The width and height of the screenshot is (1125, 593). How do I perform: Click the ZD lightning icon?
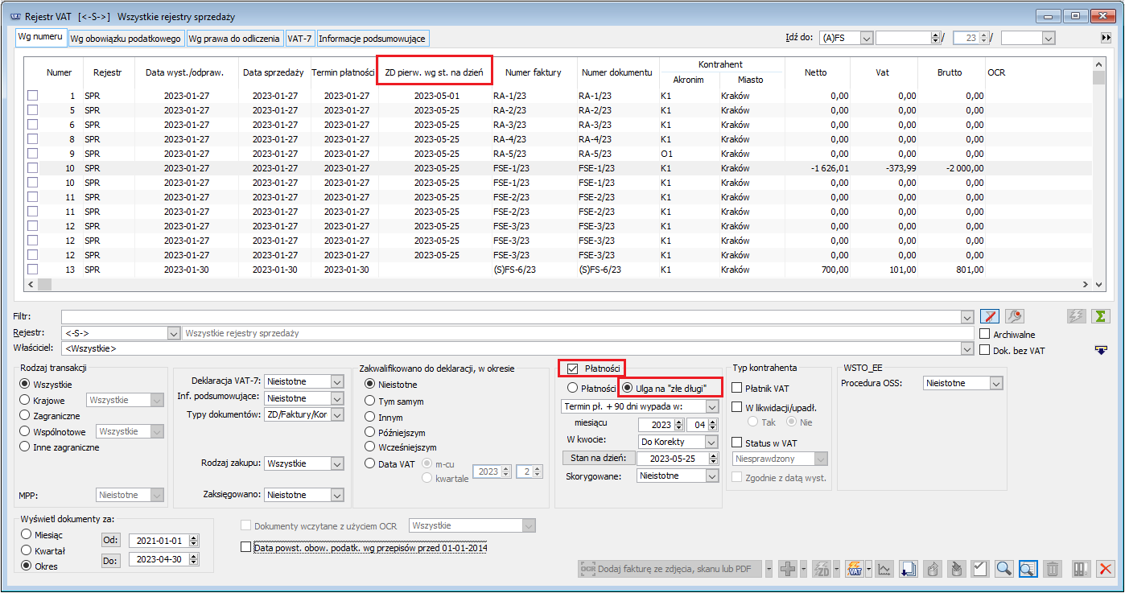click(822, 569)
